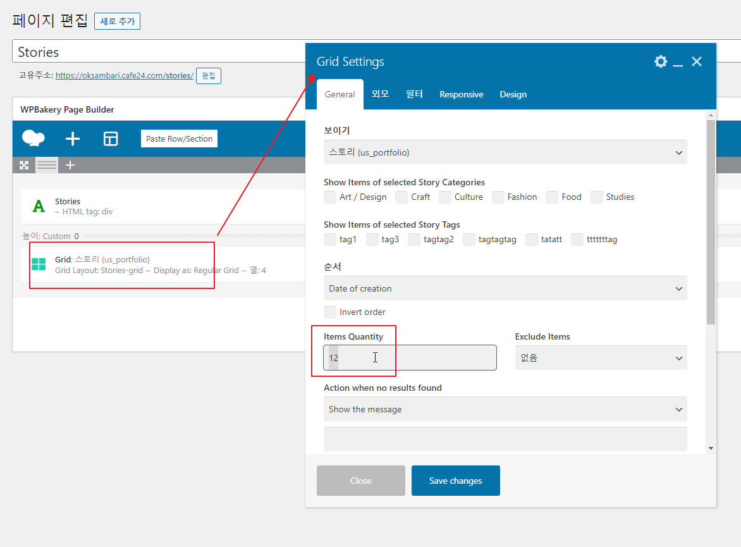This screenshot has height=547, width=741.
Task: Click the 높이: Custom 0 separator element
Action: (x=163, y=236)
